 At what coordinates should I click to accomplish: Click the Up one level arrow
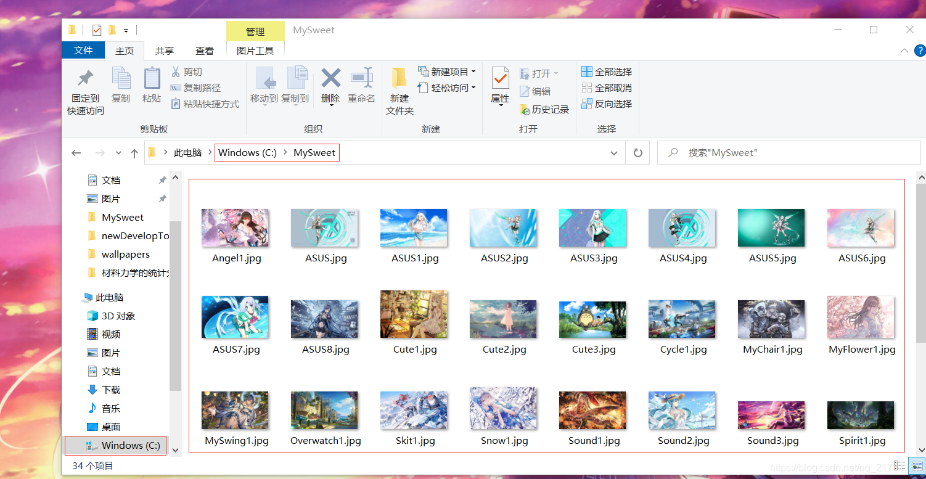click(134, 153)
